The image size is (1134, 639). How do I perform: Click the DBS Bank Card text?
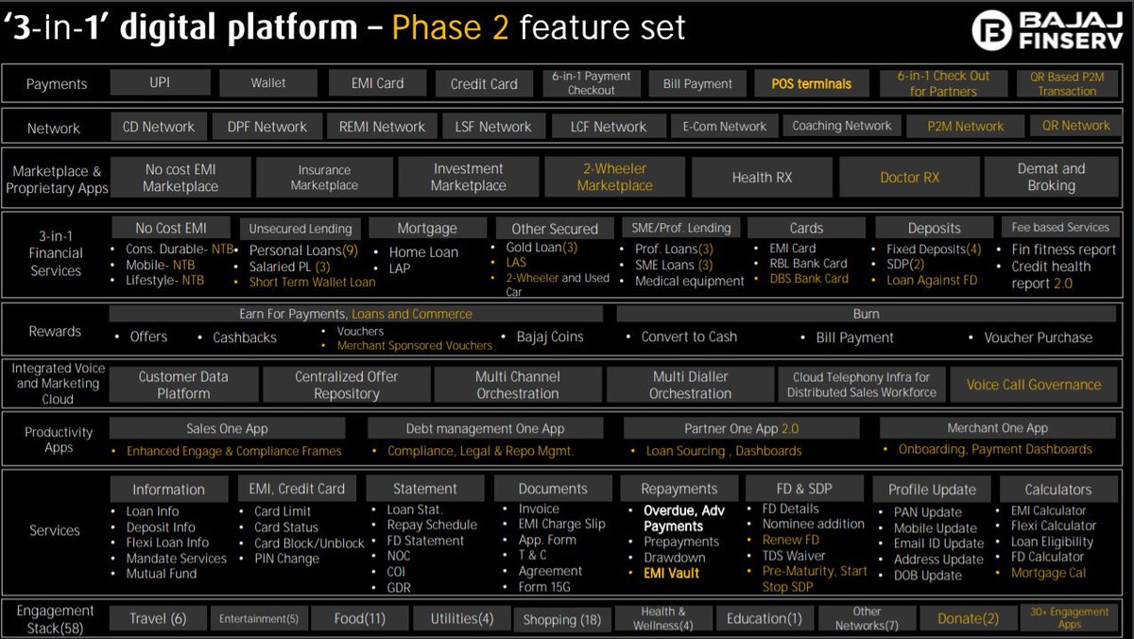click(x=808, y=279)
